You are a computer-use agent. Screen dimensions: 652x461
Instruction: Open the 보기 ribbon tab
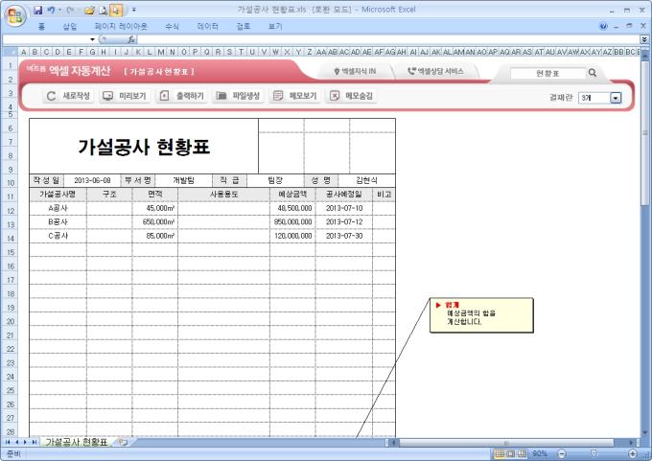(275, 26)
